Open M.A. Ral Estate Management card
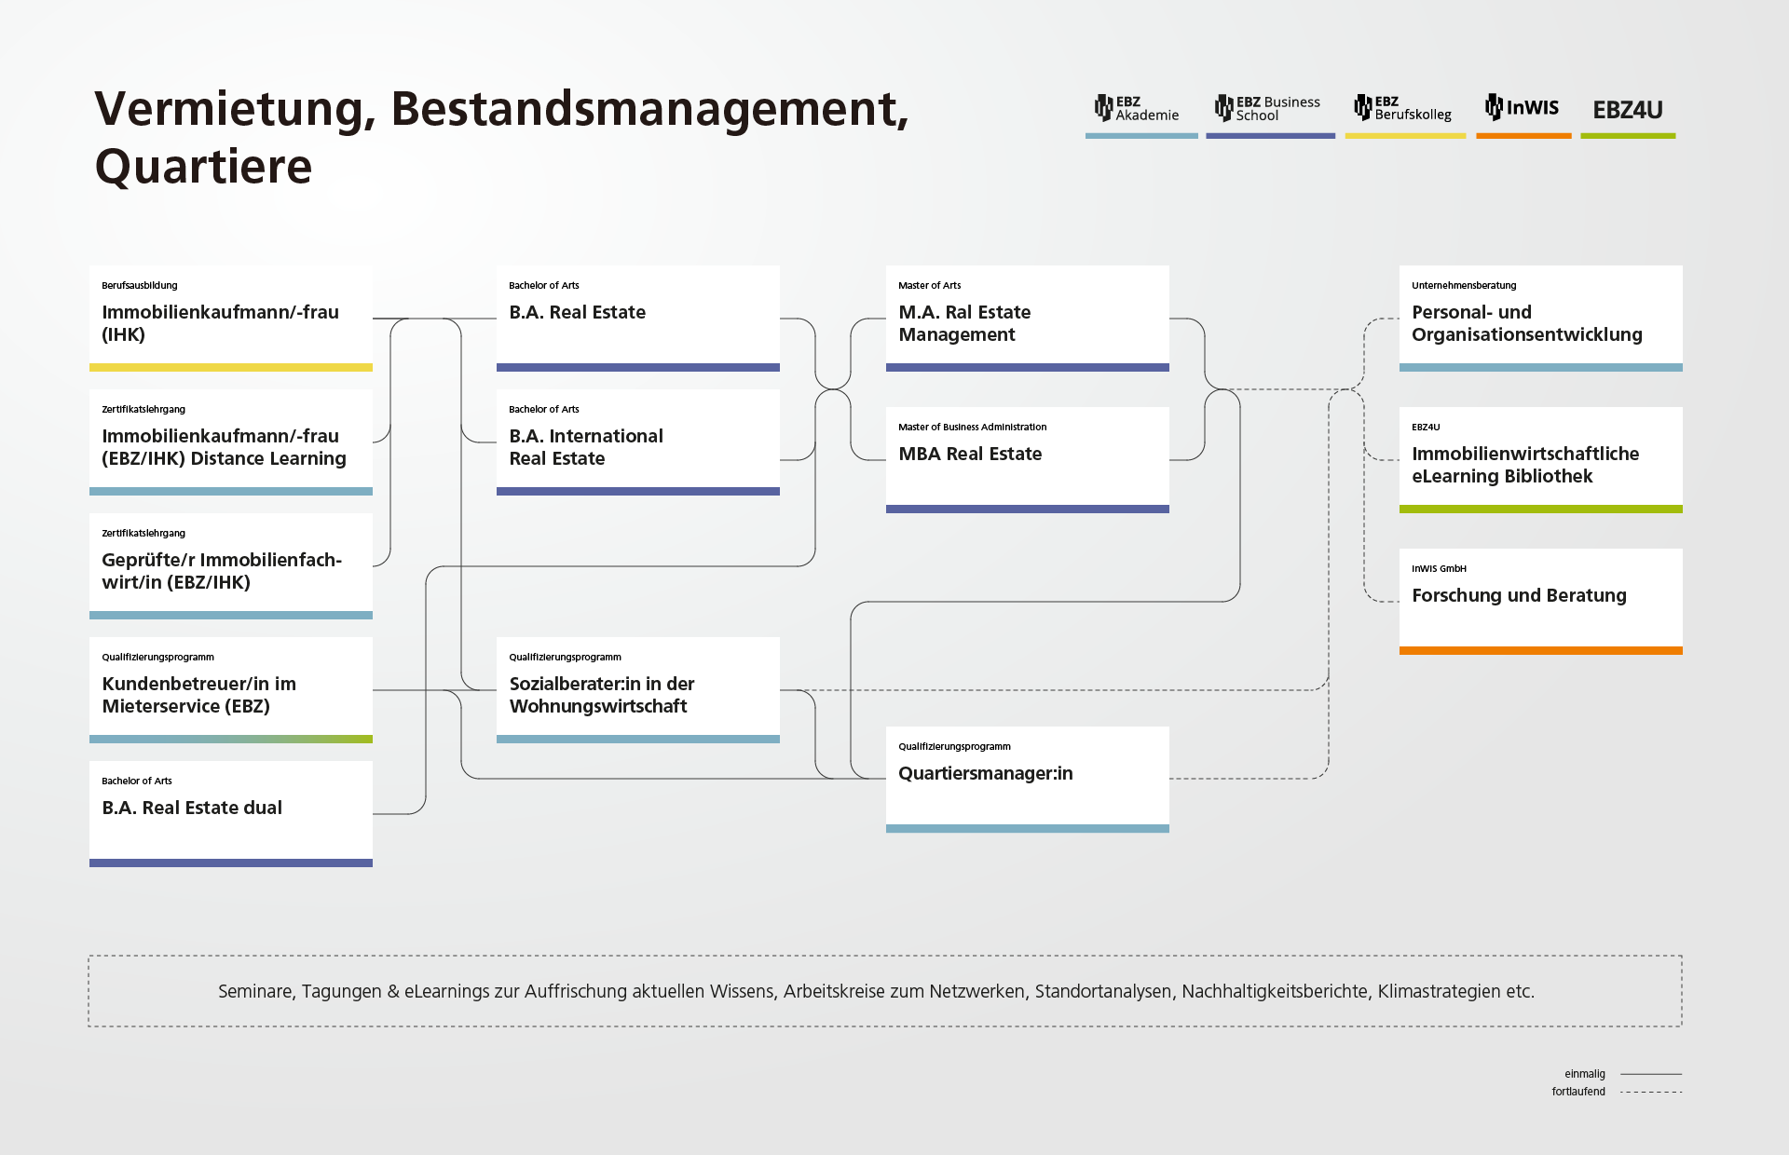The width and height of the screenshot is (1789, 1155). coord(1028,319)
